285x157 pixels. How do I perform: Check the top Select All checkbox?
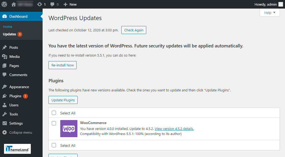click(x=54, y=113)
